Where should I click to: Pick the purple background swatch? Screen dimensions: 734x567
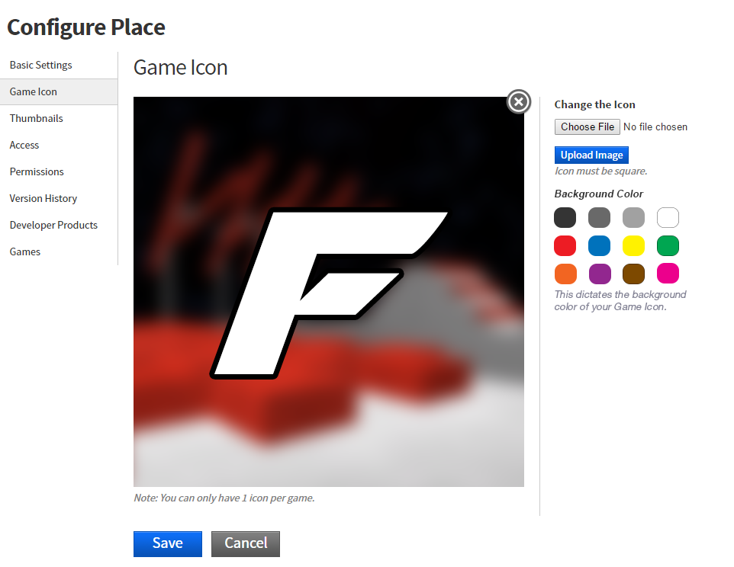coord(599,274)
